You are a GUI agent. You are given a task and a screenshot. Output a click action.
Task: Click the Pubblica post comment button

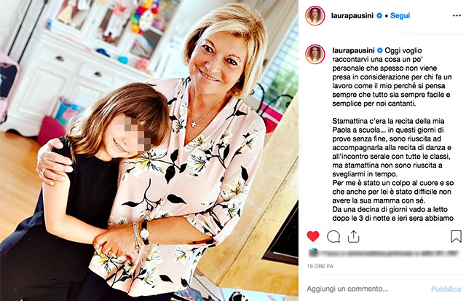tap(446, 289)
